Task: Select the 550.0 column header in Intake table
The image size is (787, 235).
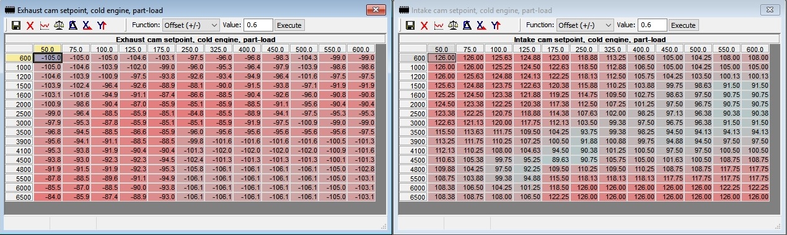Action: point(727,49)
